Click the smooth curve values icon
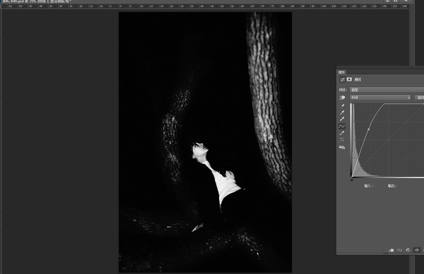Image resolution: width=424 pixels, height=274 pixels. [x=342, y=139]
